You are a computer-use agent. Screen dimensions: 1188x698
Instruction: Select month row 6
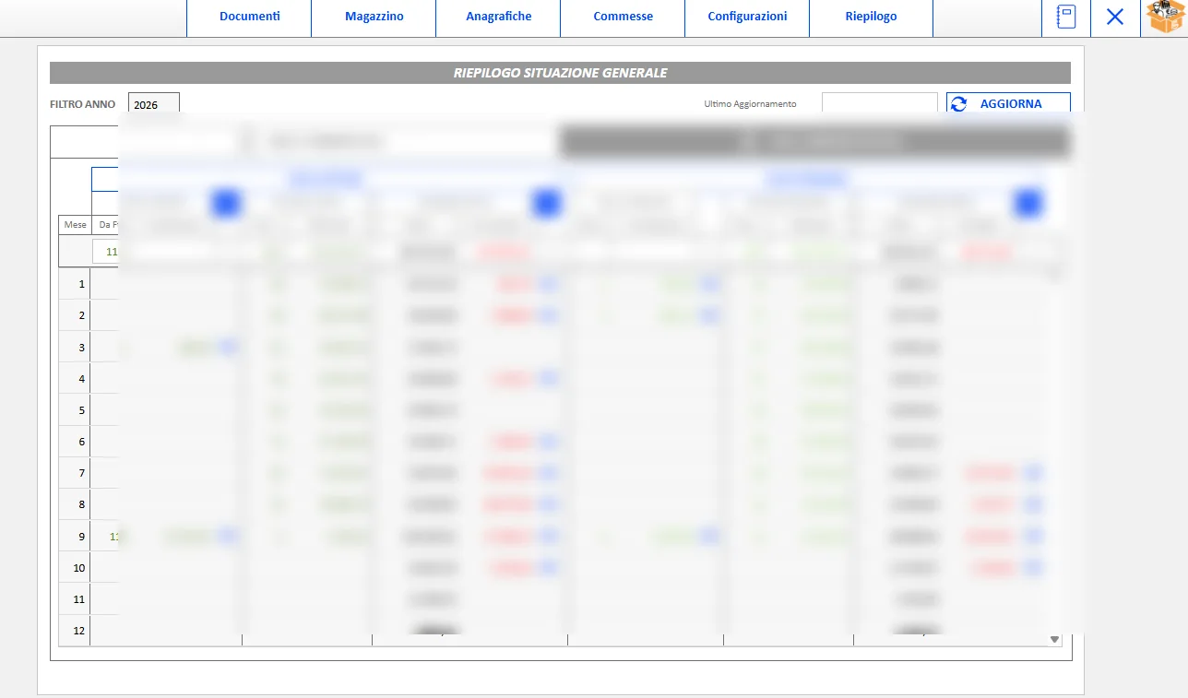75,442
